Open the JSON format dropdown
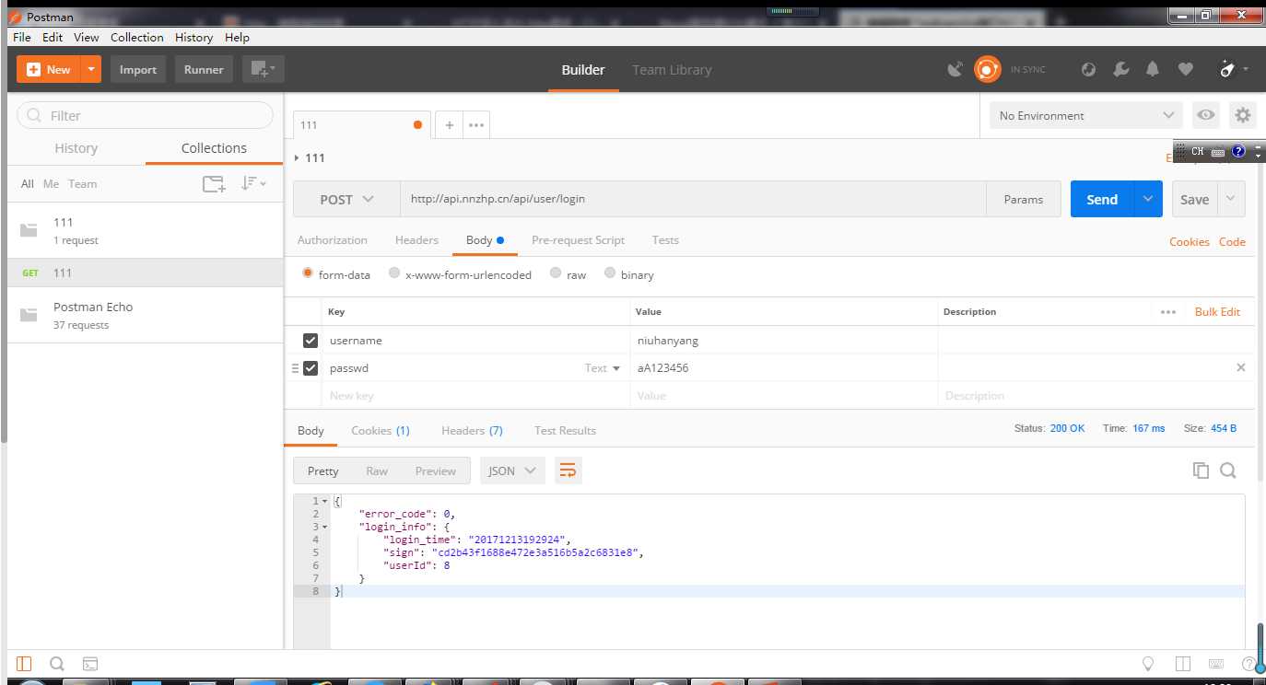This screenshot has height=685, width=1266. click(x=512, y=470)
